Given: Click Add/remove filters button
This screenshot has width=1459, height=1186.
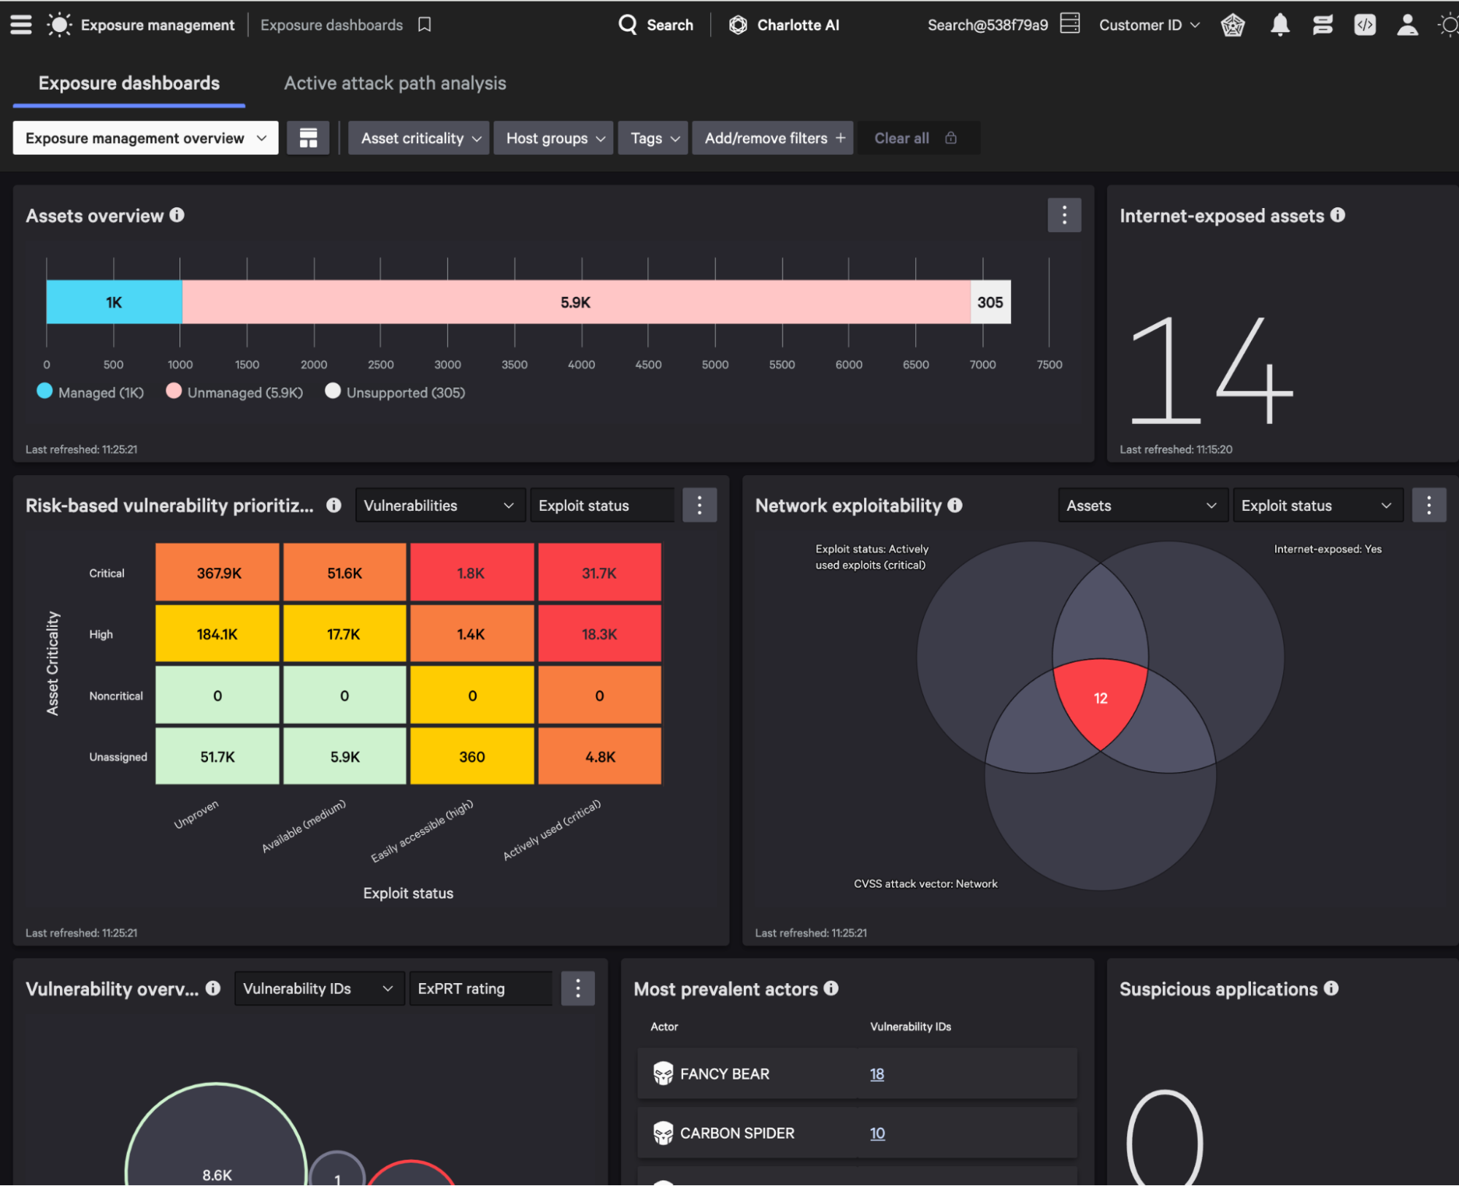Looking at the screenshot, I should point(774,138).
